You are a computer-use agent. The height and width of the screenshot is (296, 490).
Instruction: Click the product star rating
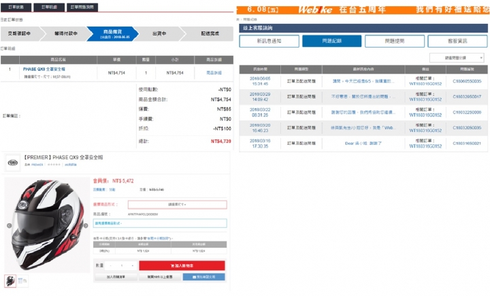(x=54, y=165)
